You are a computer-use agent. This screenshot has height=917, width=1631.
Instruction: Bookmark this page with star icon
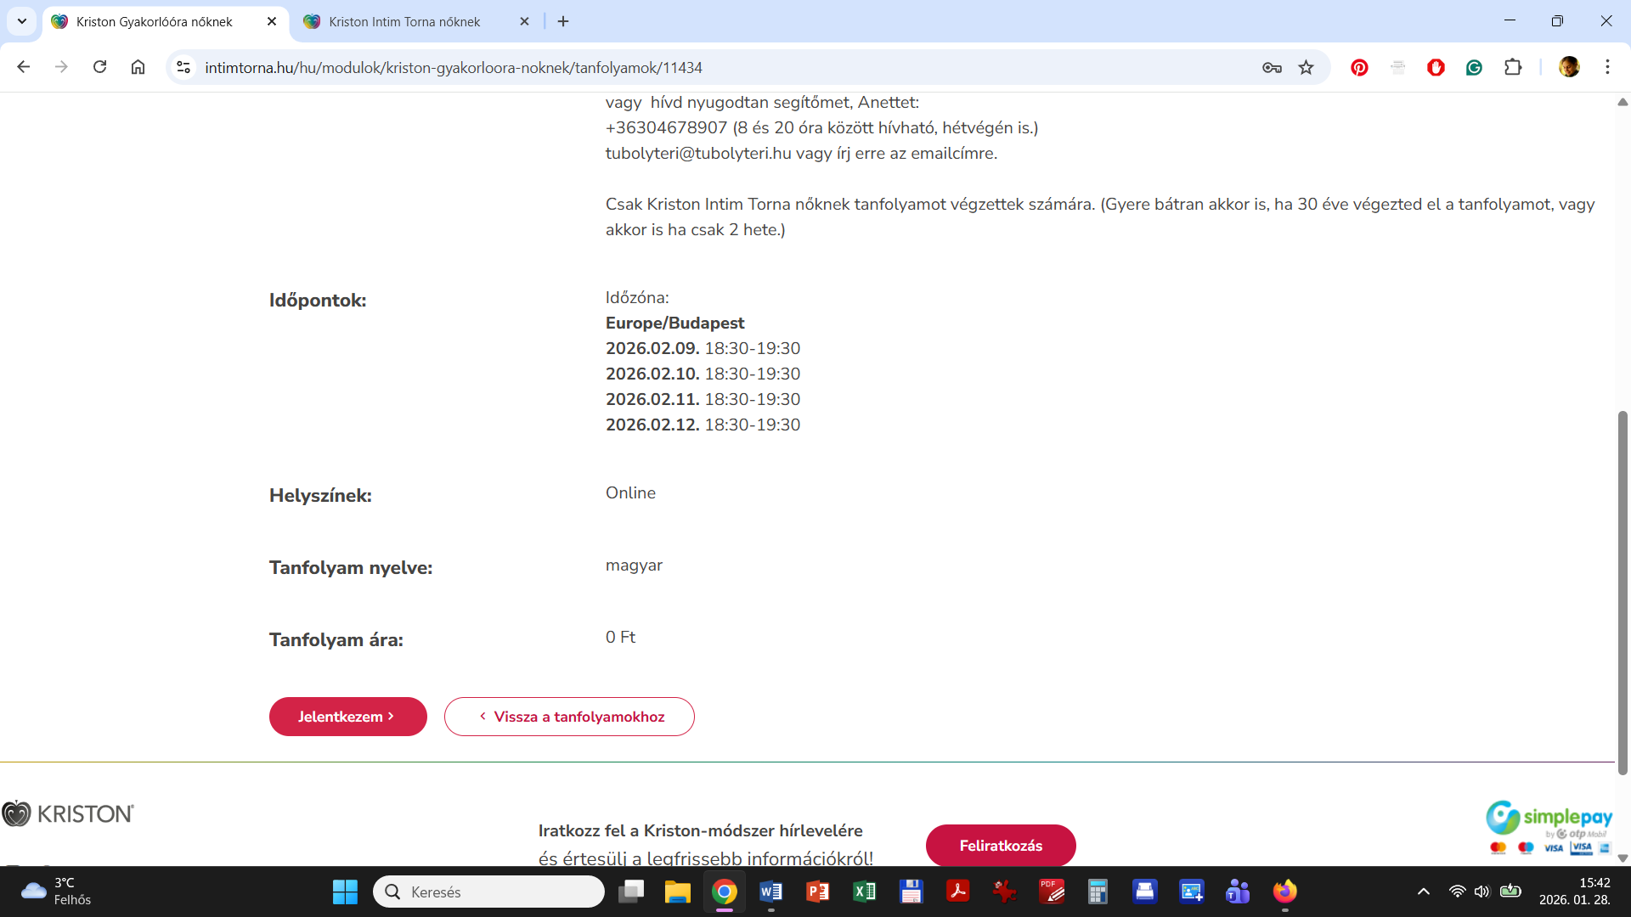click(x=1306, y=68)
